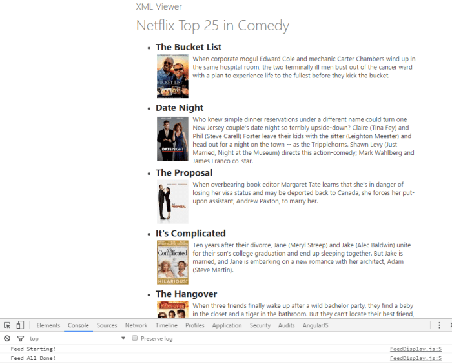The height and width of the screenshot is (364, 452).
Task: Open the Security tab
Action: [260, 325]
